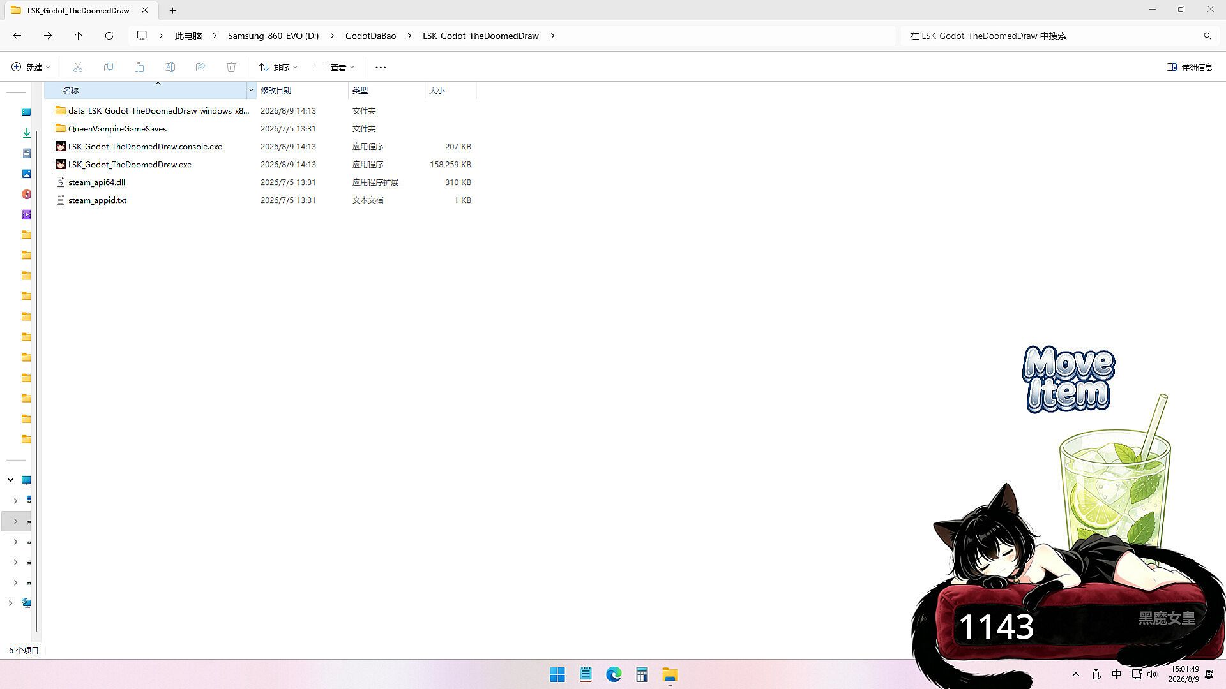Launch Microsoft Edge from the taskbar
Viewport: 1226px width, 689px height.
click(x=614, y=674)
